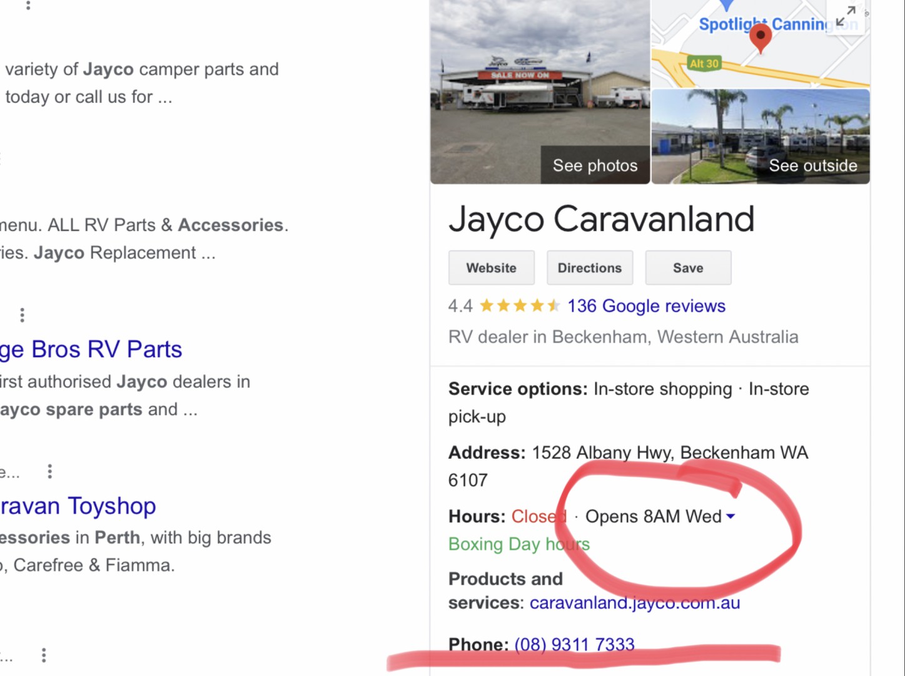Open the three-dot menu above Caravan Toyshop result
The image size is (905, 676).
pyautogui.click(x=50, y=471)
